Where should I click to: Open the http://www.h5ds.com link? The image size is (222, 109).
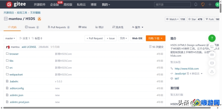pos(187,69)
